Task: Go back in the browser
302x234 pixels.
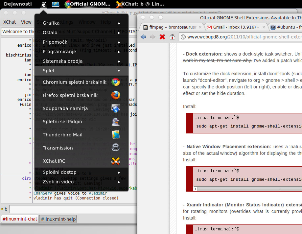Action: tap(143, 37)
